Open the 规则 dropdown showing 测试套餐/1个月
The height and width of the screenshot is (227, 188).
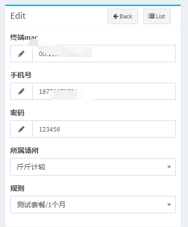pos(93,205)
